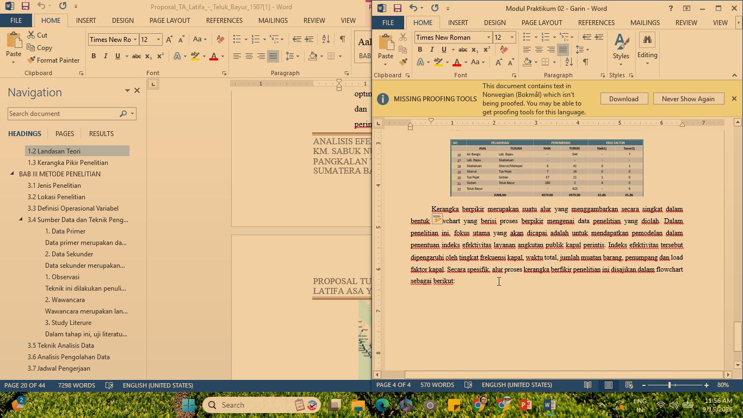Click Justify alignment in left window

click(273, 56)
